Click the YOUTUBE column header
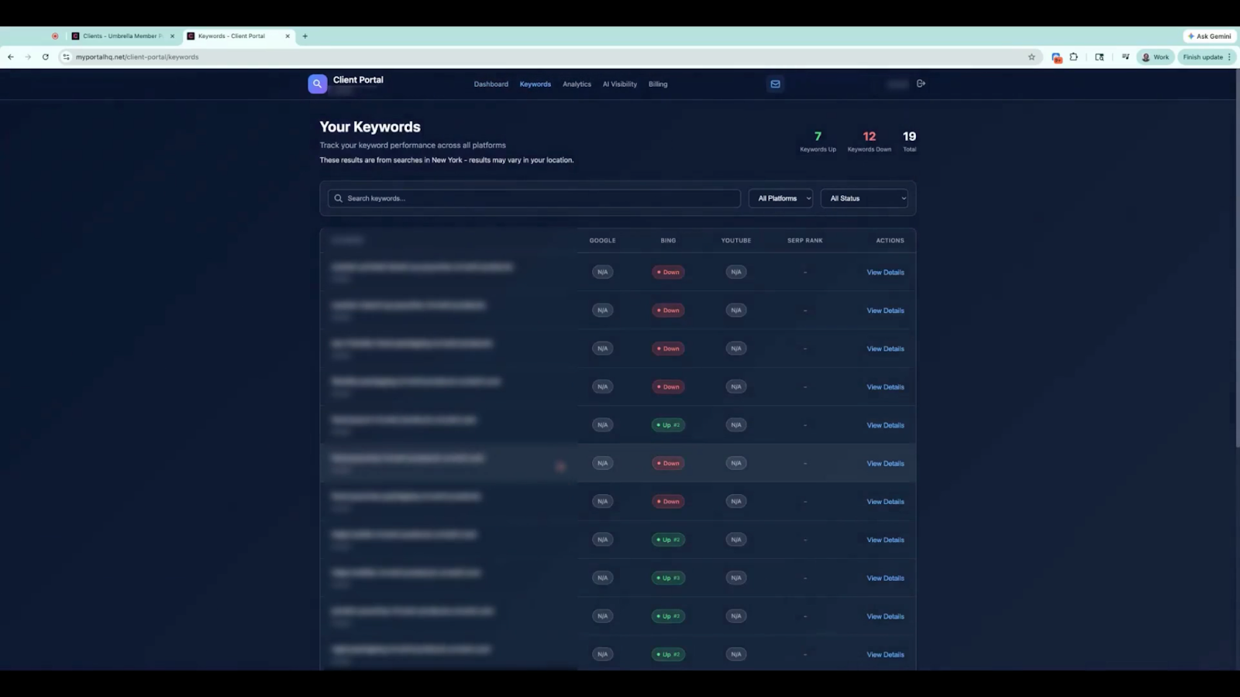1240x697 pixels. [x=736, y=240]
